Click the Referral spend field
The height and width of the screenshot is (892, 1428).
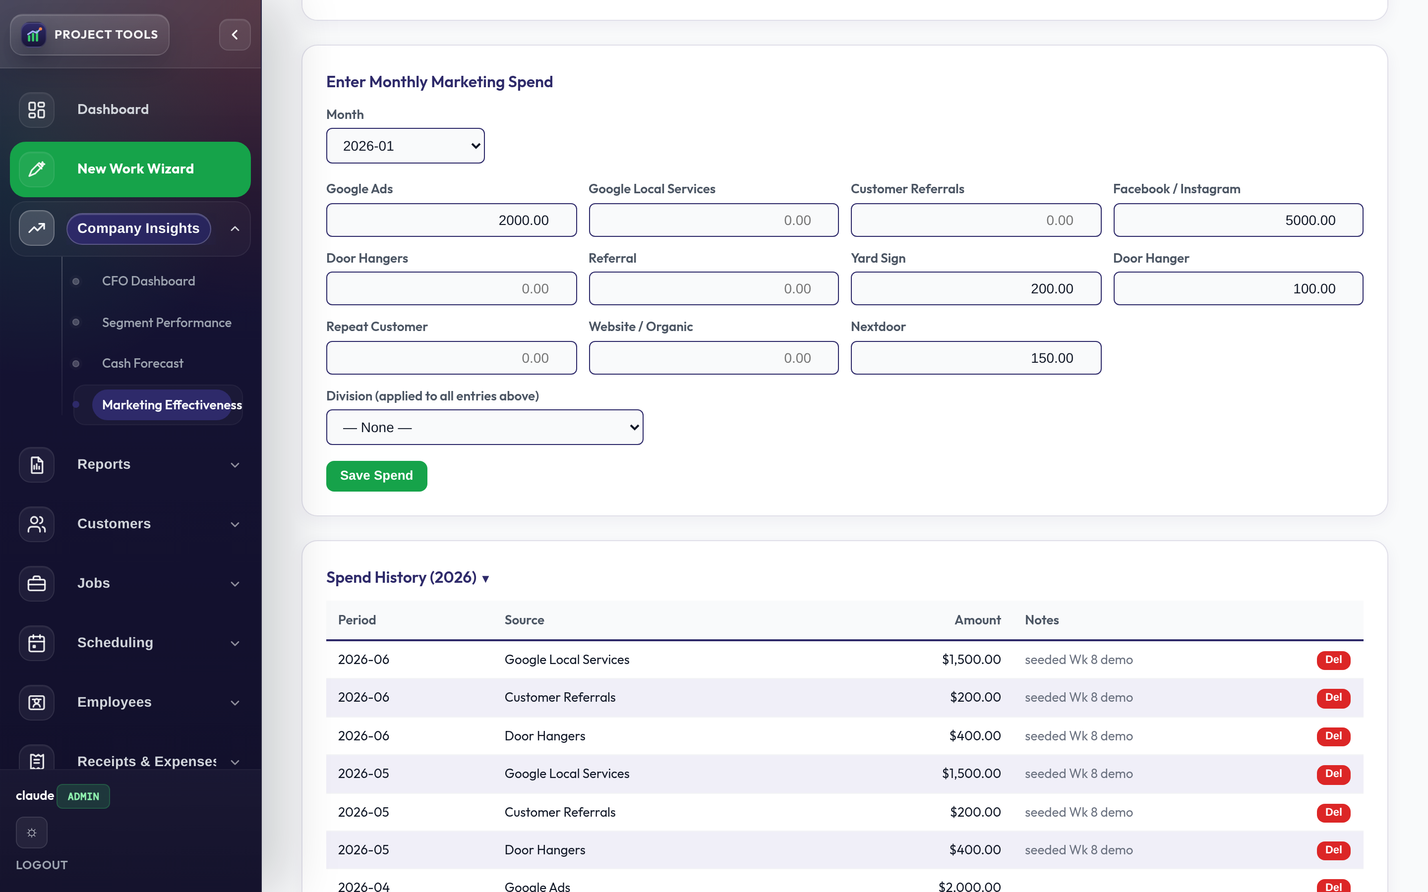[714, 288]
